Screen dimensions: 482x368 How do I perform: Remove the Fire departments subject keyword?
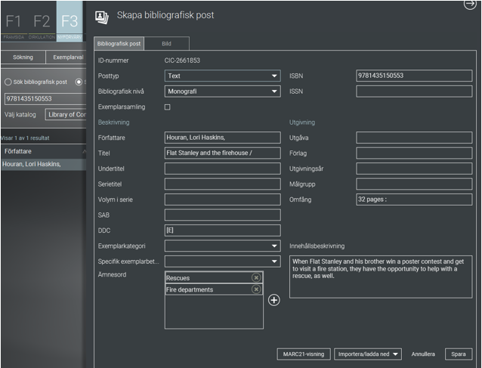(x=256, y=289)
